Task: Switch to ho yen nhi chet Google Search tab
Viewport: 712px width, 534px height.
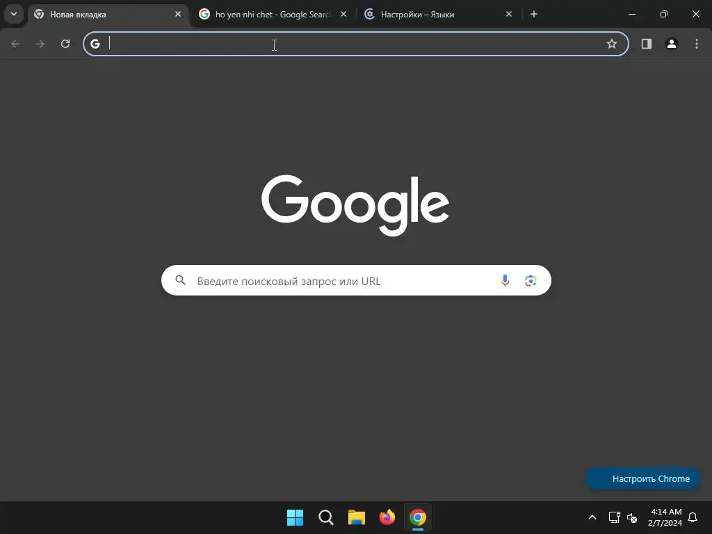Action: tap(273, 15)
